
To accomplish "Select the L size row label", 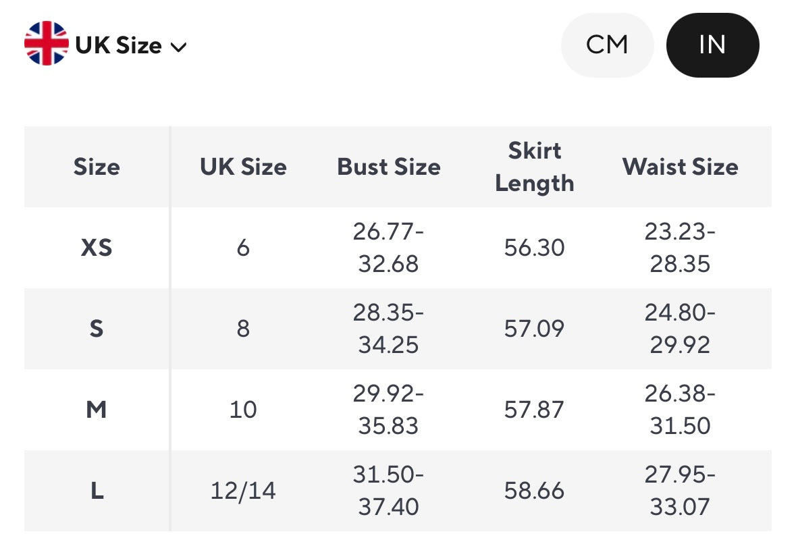I will click(x=97, y=491).
